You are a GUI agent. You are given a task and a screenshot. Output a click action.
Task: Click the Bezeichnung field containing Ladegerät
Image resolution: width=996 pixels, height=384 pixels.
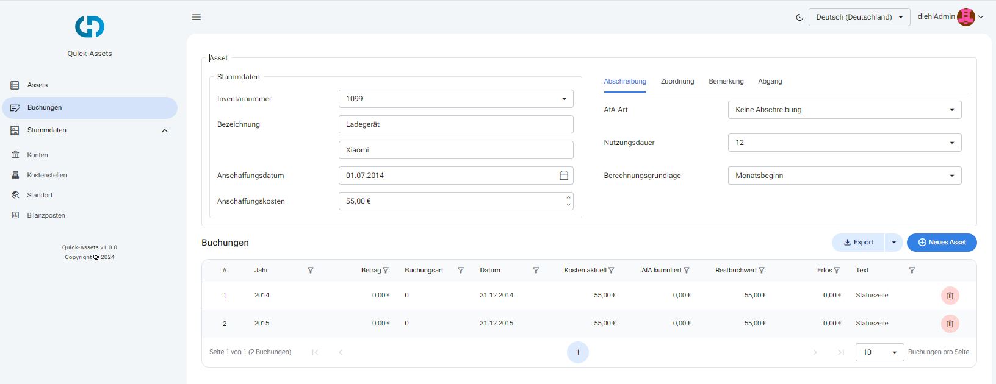tap(455, 124)
